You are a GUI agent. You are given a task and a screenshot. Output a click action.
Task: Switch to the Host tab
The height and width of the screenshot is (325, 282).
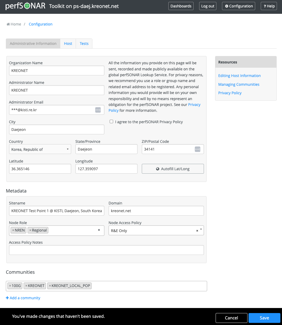(68, 44)
